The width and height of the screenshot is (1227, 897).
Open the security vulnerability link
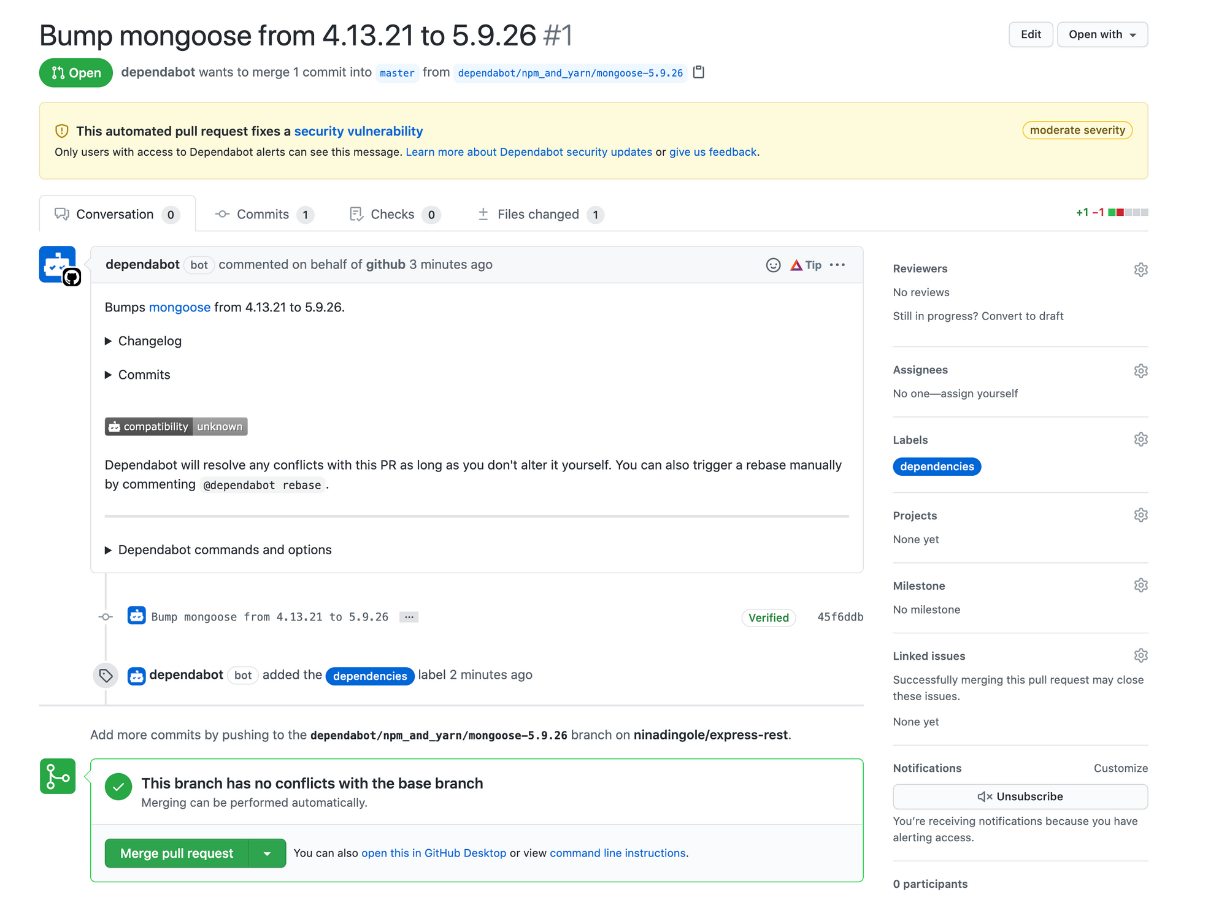coord(358,131)
